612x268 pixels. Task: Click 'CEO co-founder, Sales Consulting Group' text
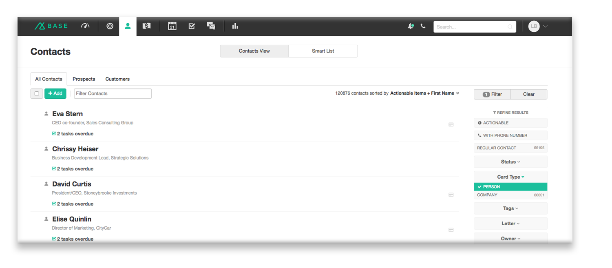tap(93, 123)
